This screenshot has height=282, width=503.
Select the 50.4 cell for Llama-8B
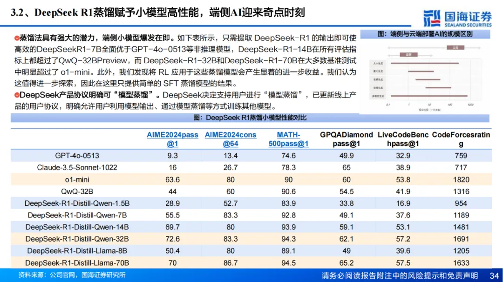[172, 250]
